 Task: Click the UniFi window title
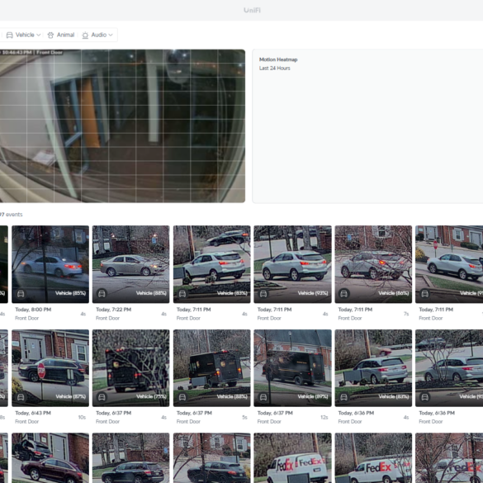coord(252,11)
